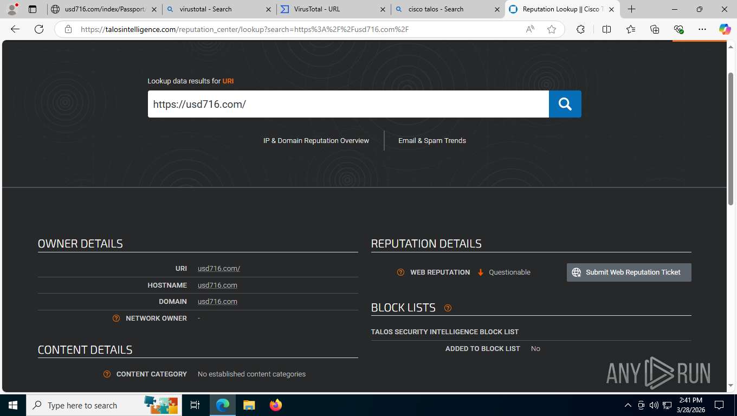Open the browser profile avatar icon
The image size is (737, 416).
(12, 9)
